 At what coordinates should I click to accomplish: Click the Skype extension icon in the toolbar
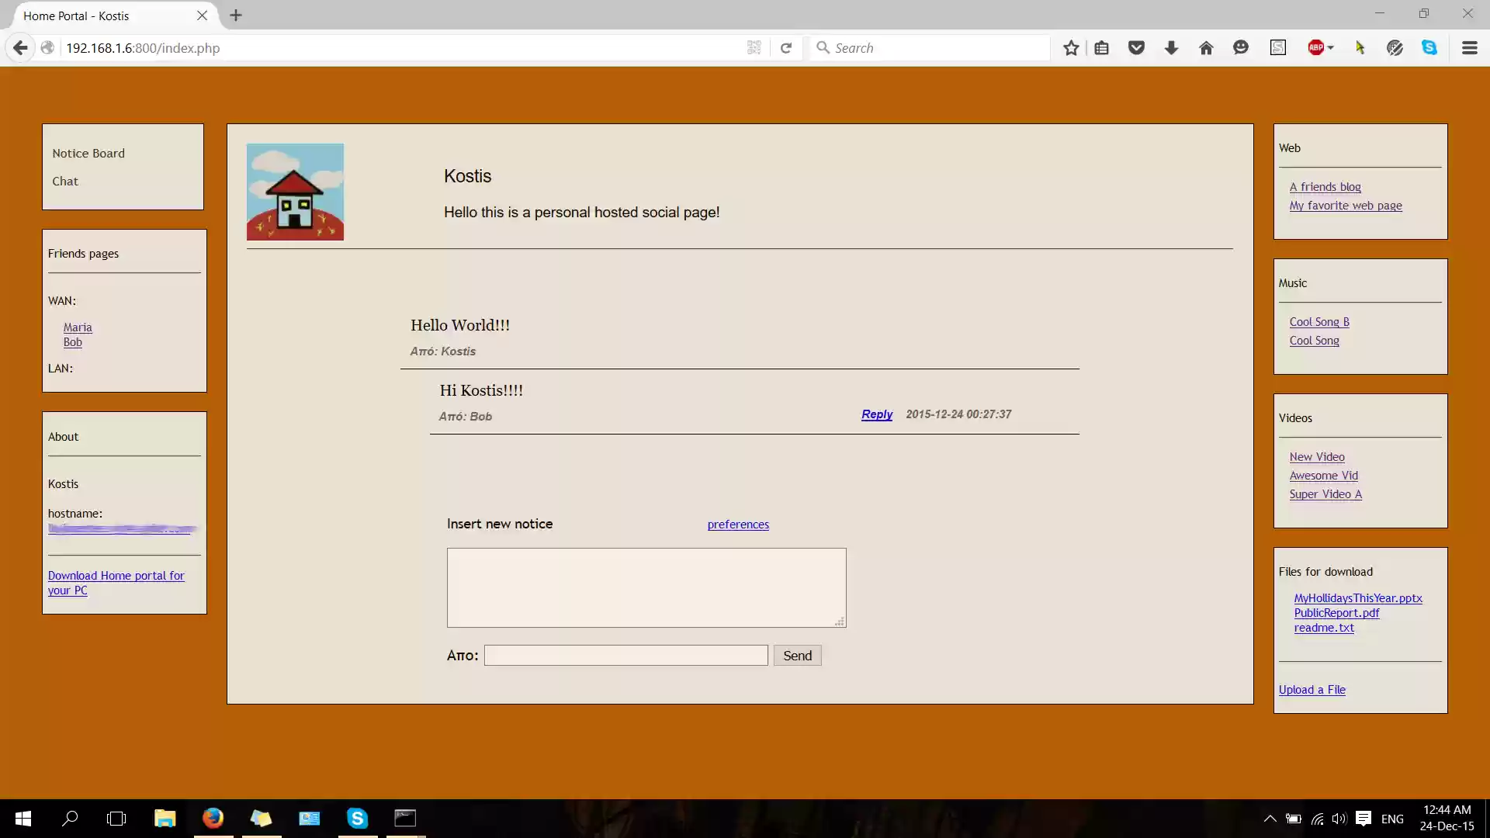tap(1430, 47)
